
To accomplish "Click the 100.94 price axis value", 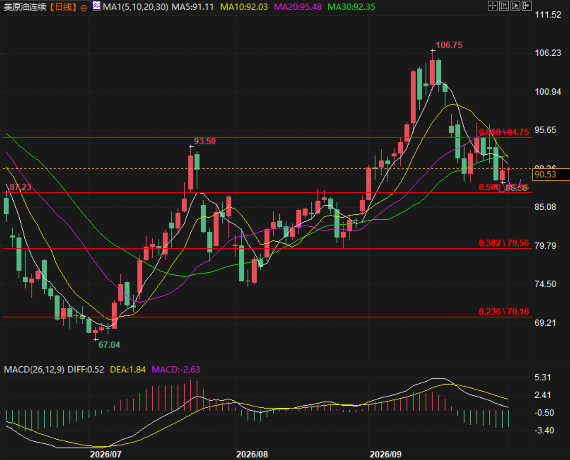I will [x=548, y=91].
